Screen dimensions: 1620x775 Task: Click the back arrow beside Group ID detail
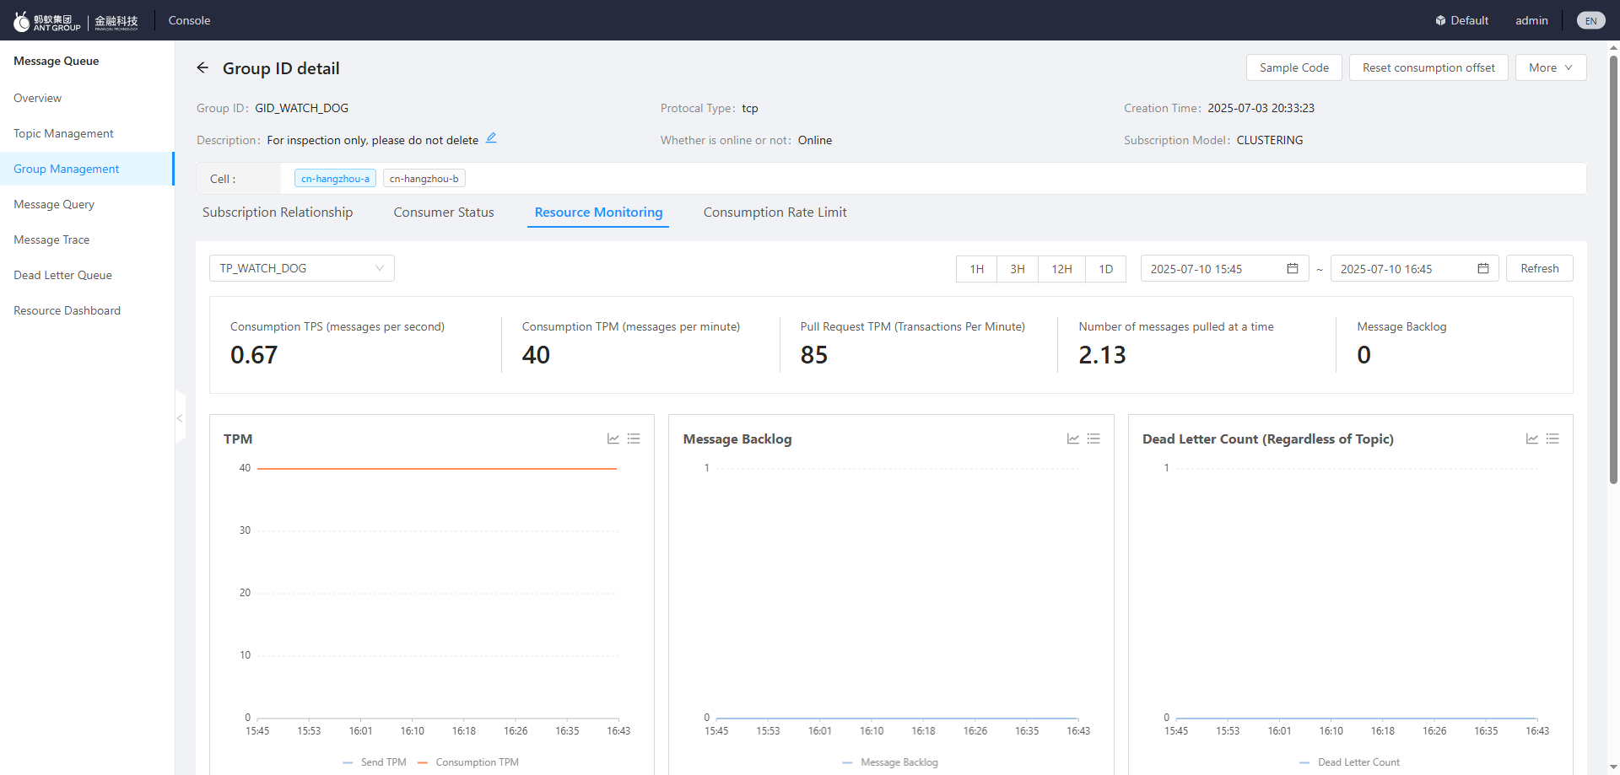click(202, 67)
